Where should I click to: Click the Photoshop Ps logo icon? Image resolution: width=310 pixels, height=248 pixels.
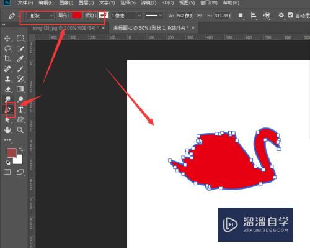(x=7, y=2)
